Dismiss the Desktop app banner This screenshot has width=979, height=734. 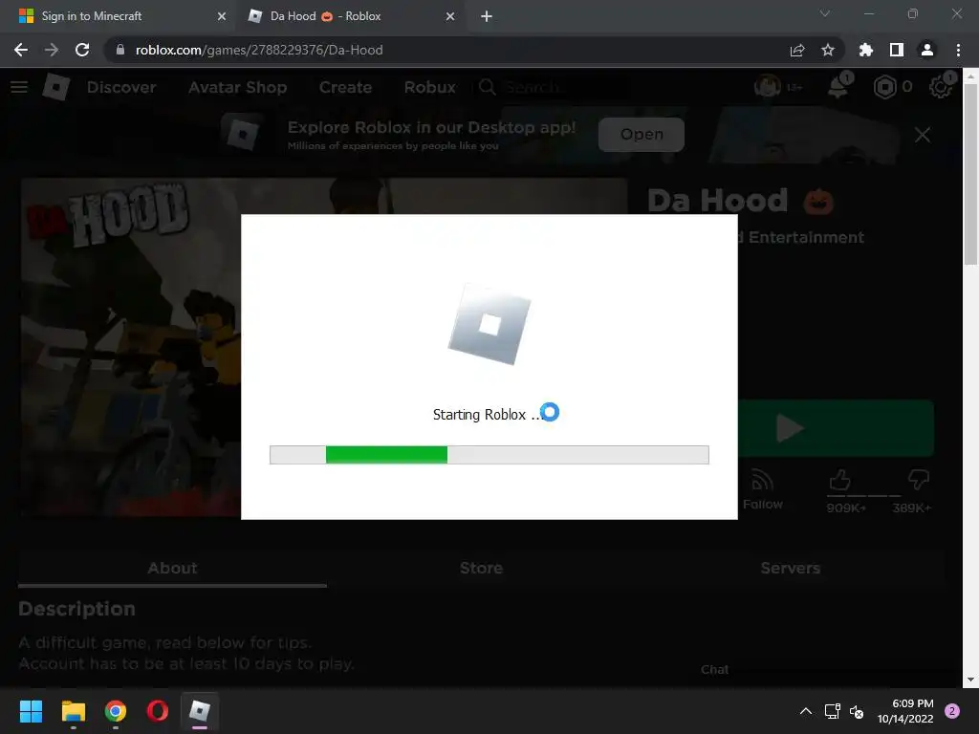pyautogui.click(x=923, y=134)
